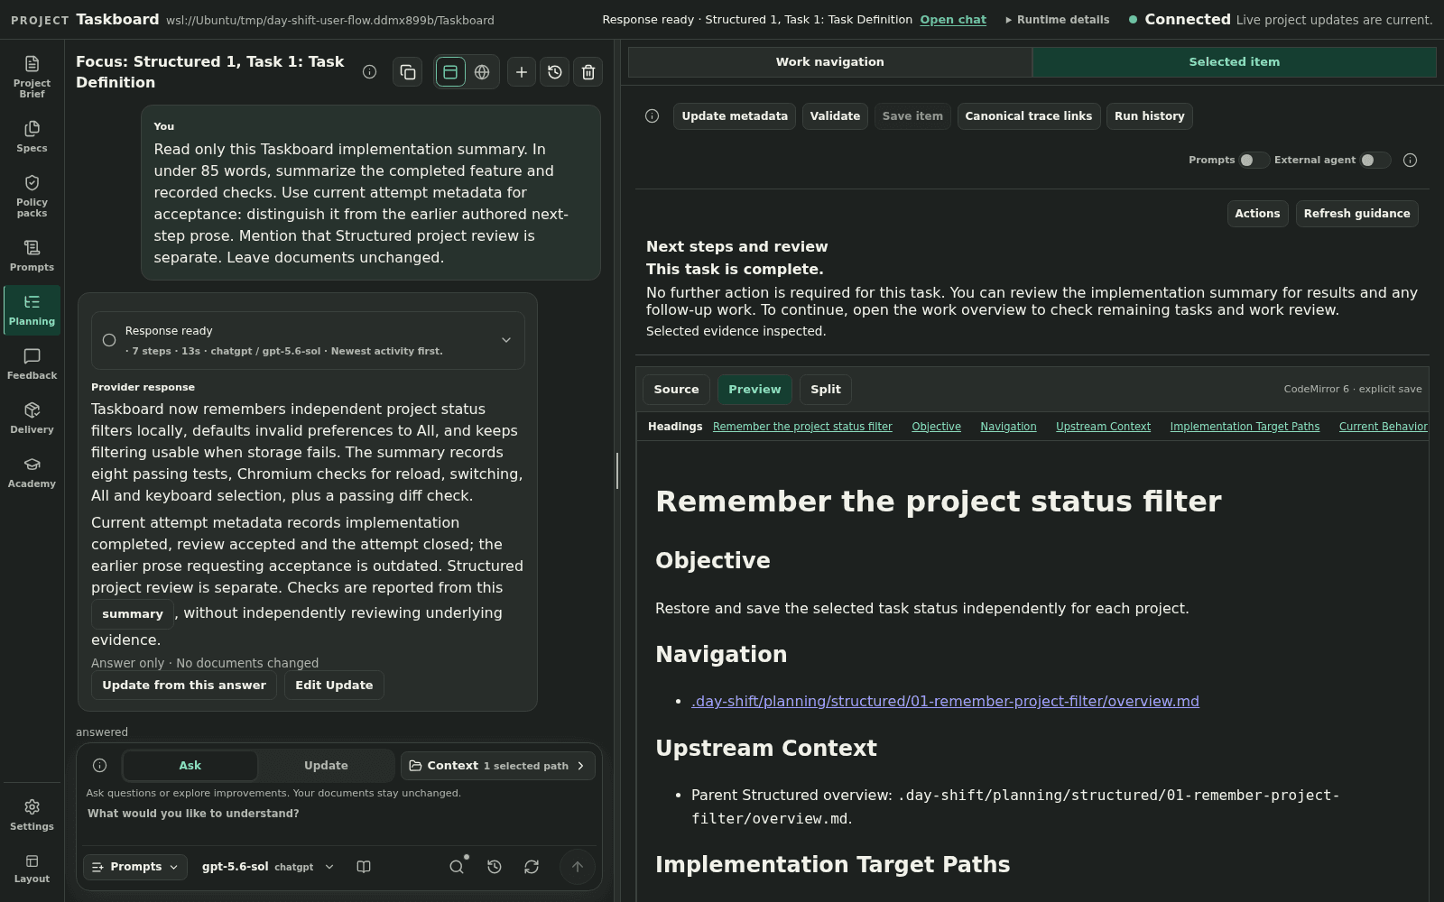Click info icon beside Ask tab
The width and height of the screenshot is (1444, 902).
[100, 766]
